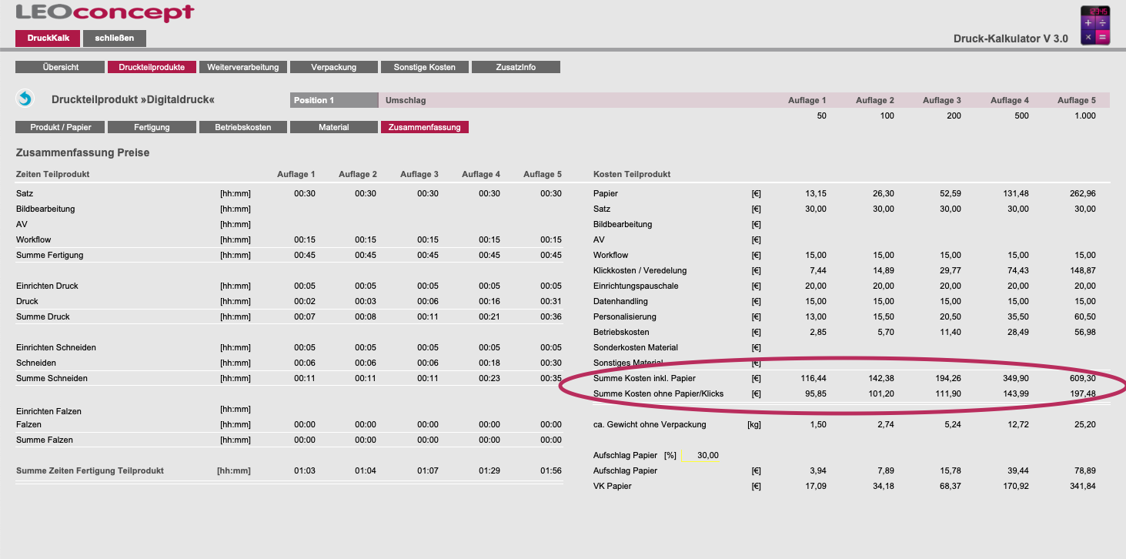Click the Summe Falzen row label

tap(45, 440)
